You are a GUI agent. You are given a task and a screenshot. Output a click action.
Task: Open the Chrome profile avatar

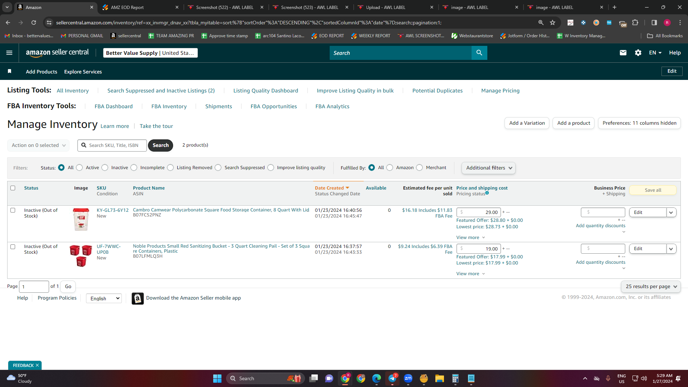click(667, 23)
